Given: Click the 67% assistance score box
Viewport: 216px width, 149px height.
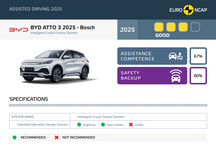Looking at the screenshot, I should (198, 56).
